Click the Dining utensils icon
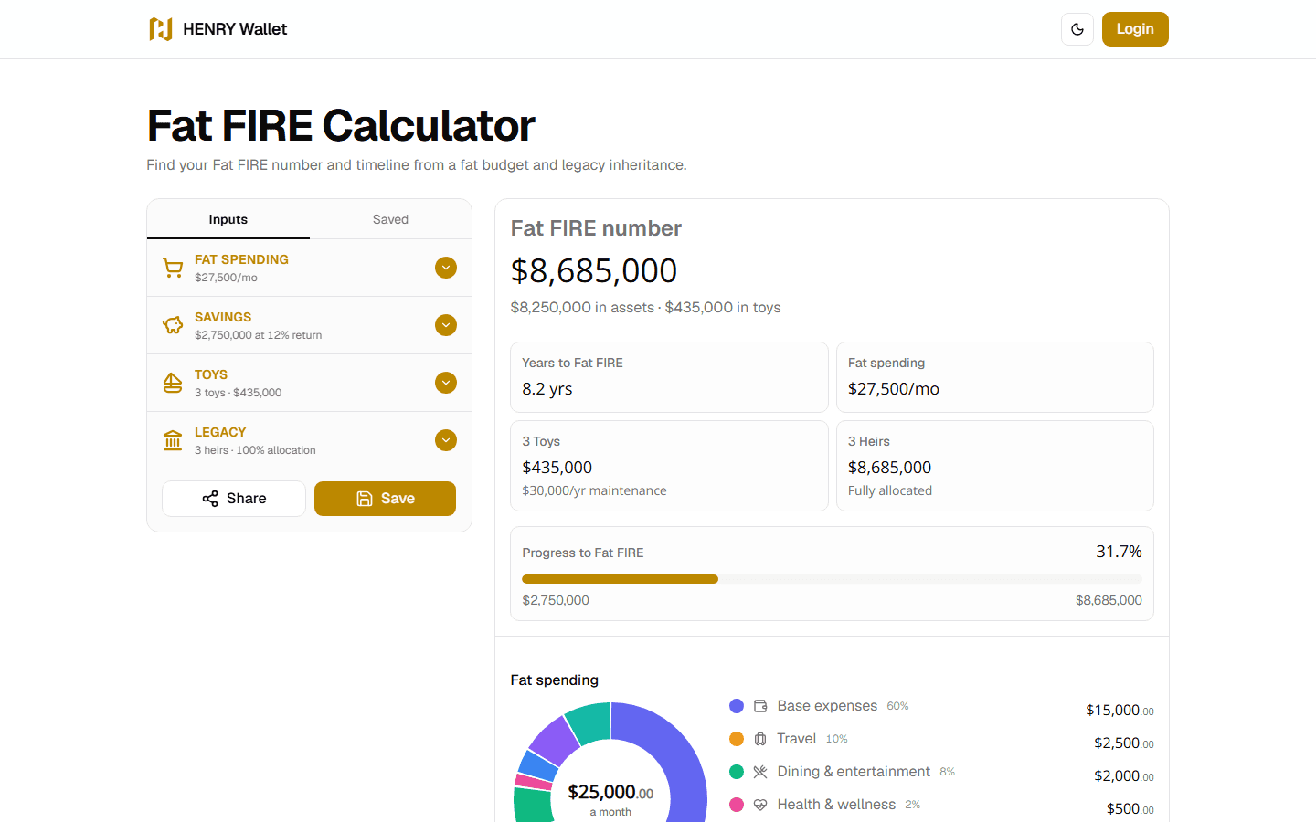This screenshot has width=1316, height=822. tap(760, 772)
